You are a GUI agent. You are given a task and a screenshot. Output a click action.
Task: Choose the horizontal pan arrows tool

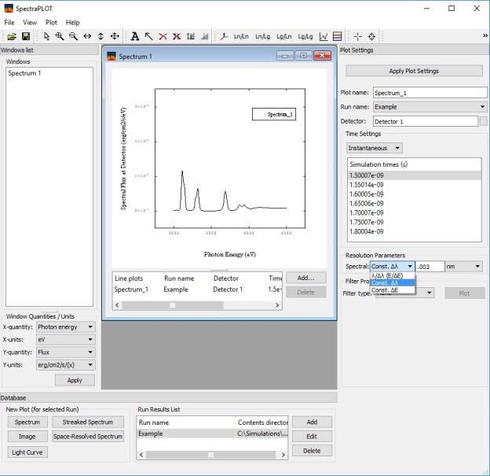86,36
